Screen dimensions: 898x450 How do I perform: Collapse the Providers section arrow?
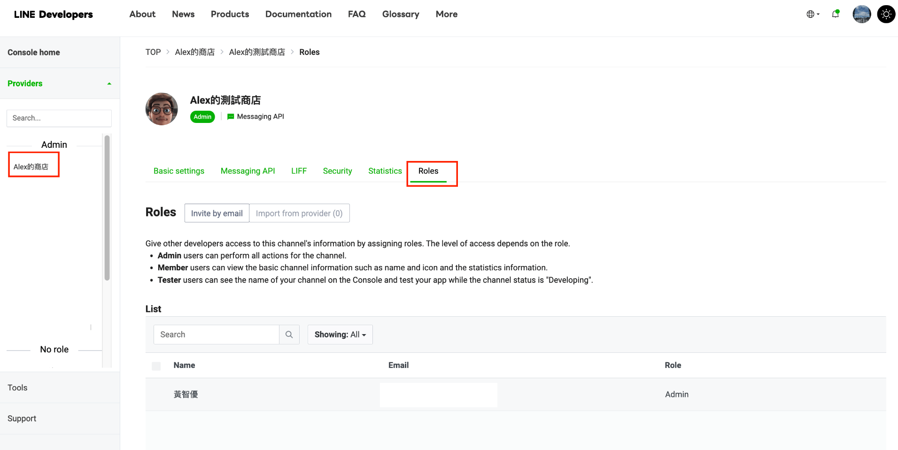(109, 84)
